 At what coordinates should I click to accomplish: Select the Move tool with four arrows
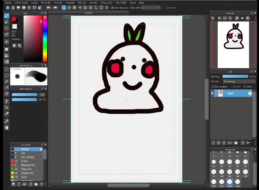6,42
